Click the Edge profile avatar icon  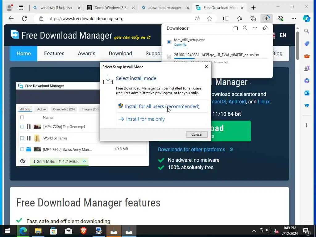tap(9, 8)
